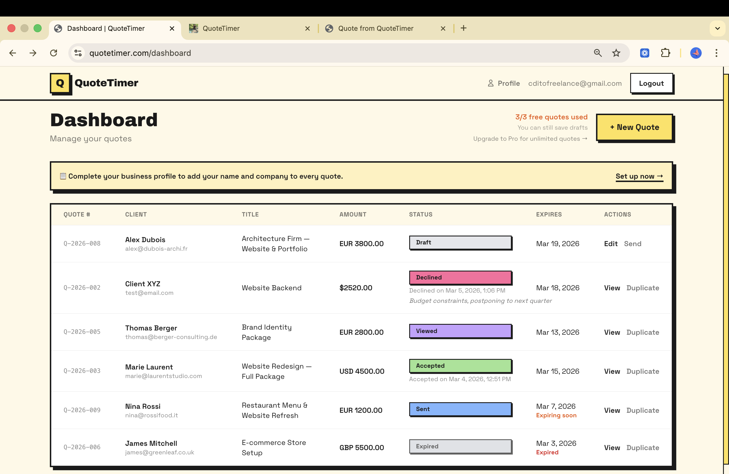Open the Chrome profile avatar
Viewport: 729px width, 474px height.
[x=696, y=53]
